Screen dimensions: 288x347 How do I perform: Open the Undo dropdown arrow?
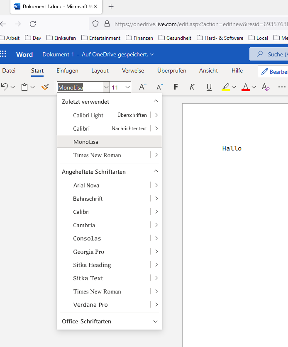[x=12, y=87]
